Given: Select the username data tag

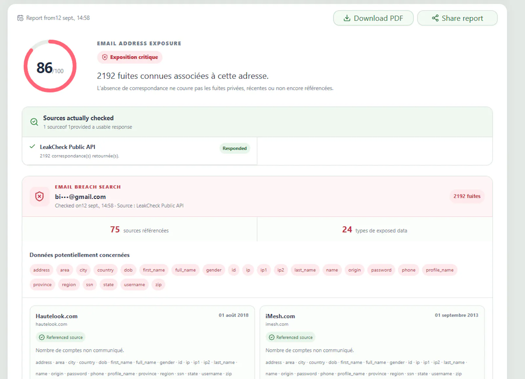Looking at the screenshot, I should 135,285.
